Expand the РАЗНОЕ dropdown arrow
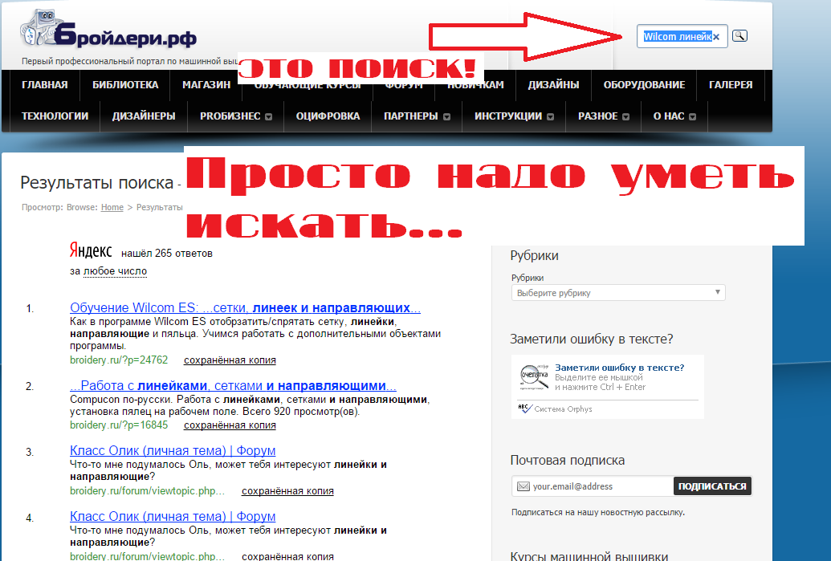 [x=626, y=117]
